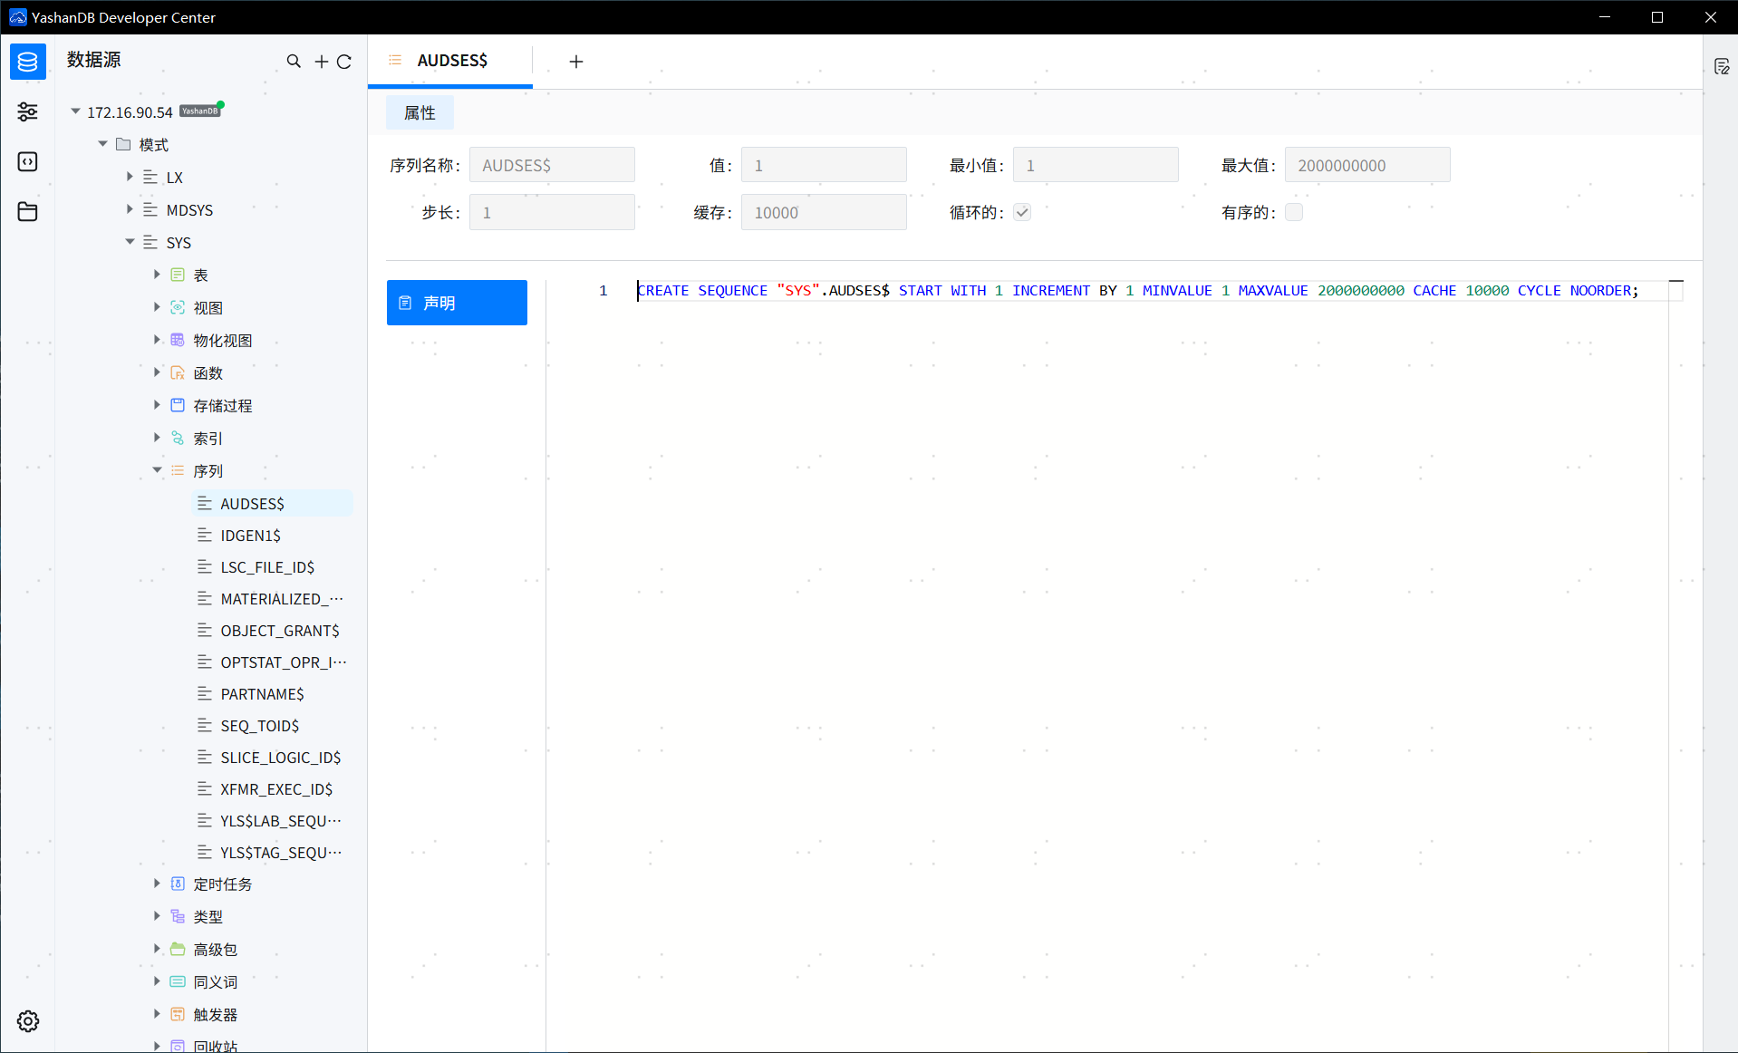Open the SQL code console icon
This screenshot has width=1738, height=1053.
[27, 161]
